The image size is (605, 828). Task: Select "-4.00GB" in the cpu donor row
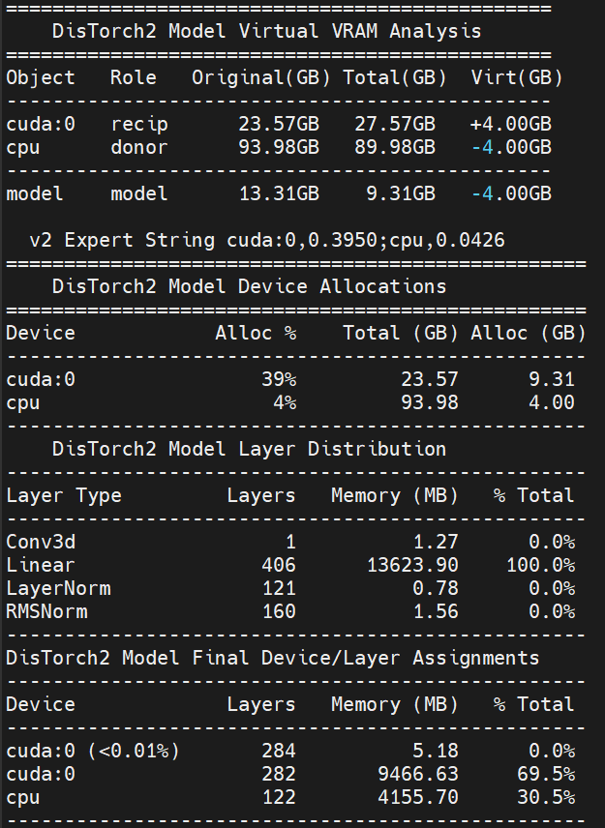[x=511, y=147]
